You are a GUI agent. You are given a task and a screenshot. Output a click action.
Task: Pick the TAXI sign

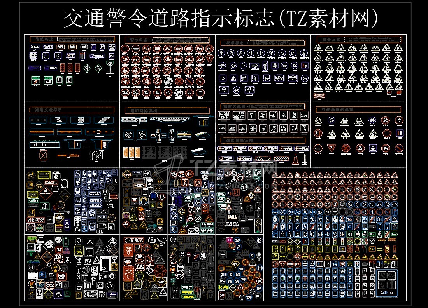click(x=204, y=172)
